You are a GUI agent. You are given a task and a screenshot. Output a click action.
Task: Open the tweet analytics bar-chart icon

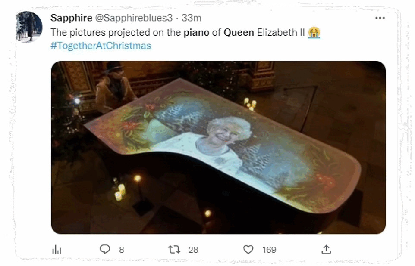pos(57,250)
